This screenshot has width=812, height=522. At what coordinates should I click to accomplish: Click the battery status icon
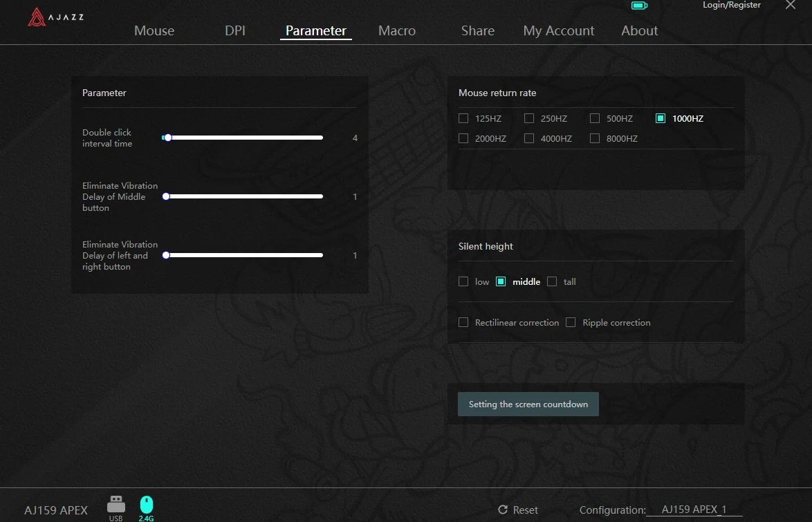click(639, 6)
